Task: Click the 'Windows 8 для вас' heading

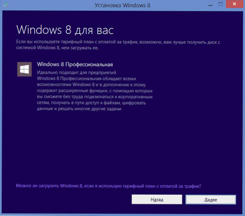Action: coord(65,29)
